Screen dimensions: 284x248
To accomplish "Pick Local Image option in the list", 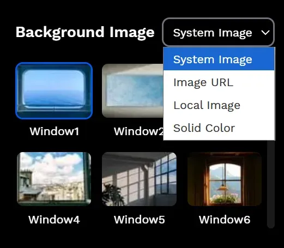I will coord(219,105).
